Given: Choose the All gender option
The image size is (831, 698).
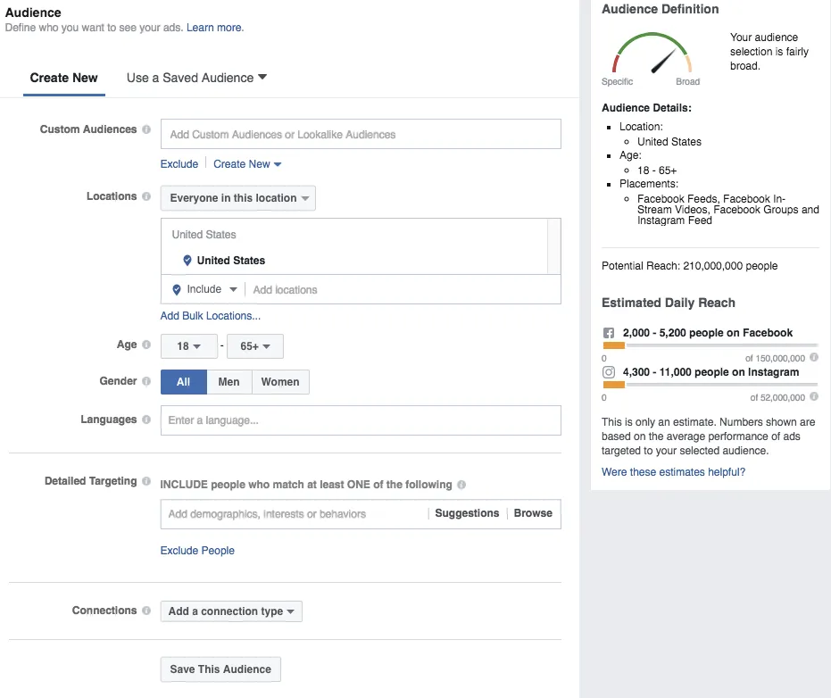Looking at the screenshot, I should [x=183, y=382].
